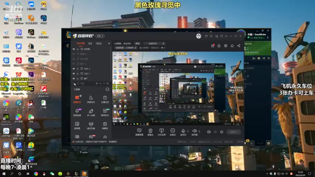Switch to the third scene tab
Screen dimensions: 315x177
pyautogui.click(x=99, y=43)
